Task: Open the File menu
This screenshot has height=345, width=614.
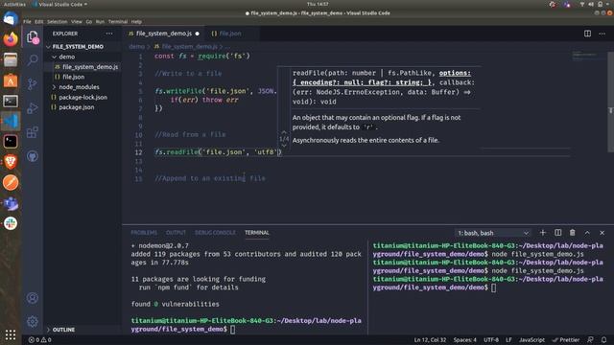Action: (x=27, y=21)
